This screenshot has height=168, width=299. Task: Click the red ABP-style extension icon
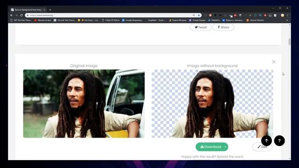click(235, 15)
